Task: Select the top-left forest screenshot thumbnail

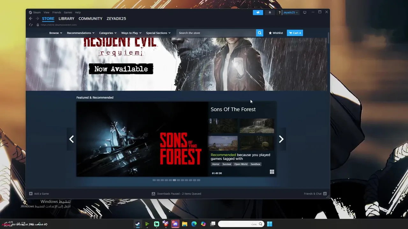Action: (x=223, y=126)
